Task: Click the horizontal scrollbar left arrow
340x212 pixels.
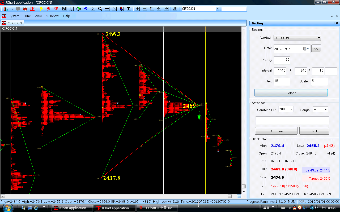Action: (x=2, y=196)
